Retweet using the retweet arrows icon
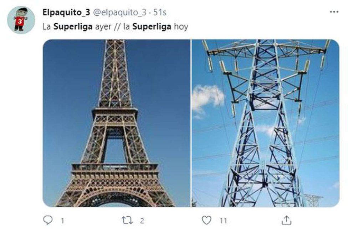Image resolution: width=348 pixels, height=231 pixels. coord(127,220)
